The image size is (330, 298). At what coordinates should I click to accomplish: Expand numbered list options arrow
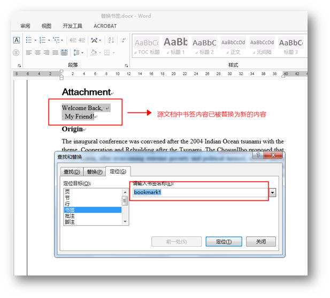point(49,40)
